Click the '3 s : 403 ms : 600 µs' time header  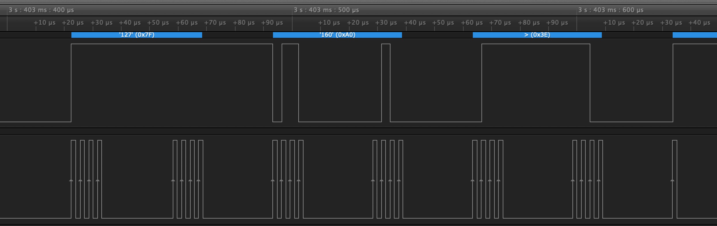pos(611,10)
